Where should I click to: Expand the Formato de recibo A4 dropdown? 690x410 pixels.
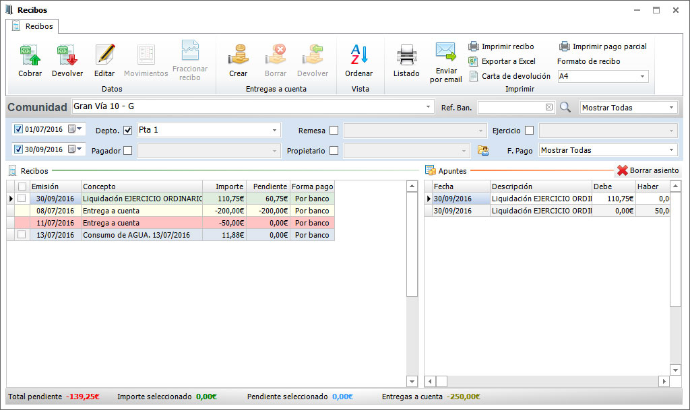642,77
